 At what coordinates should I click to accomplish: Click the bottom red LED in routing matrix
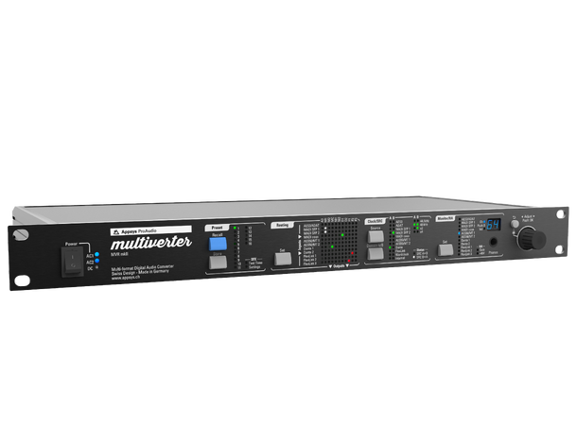click(x=349, y=261)
